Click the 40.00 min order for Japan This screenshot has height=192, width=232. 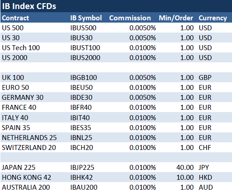pyautogui.click(x=185, y=168)
